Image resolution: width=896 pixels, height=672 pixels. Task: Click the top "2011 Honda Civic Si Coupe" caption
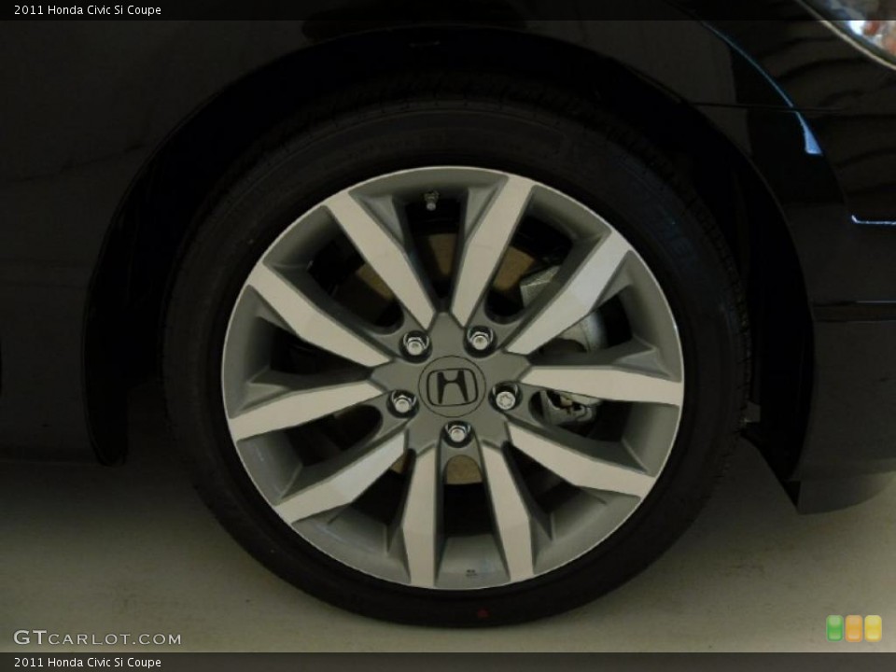(x=88, y=9)
